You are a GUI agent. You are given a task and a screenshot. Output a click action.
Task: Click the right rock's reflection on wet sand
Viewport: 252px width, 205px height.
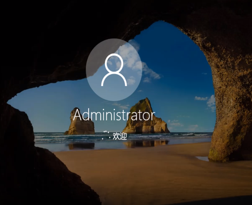pyautogui.click(x=146, y=143)
